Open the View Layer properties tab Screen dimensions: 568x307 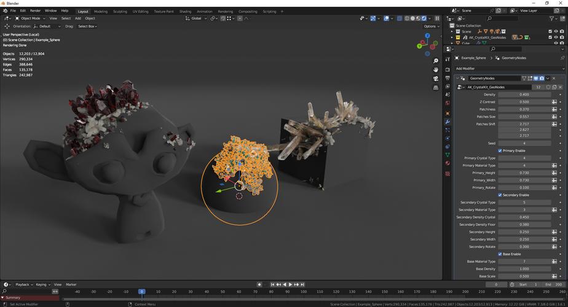(x=448, y=86)
